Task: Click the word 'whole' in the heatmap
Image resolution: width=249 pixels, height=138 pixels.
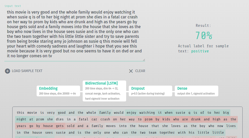Action: point(91,113)
